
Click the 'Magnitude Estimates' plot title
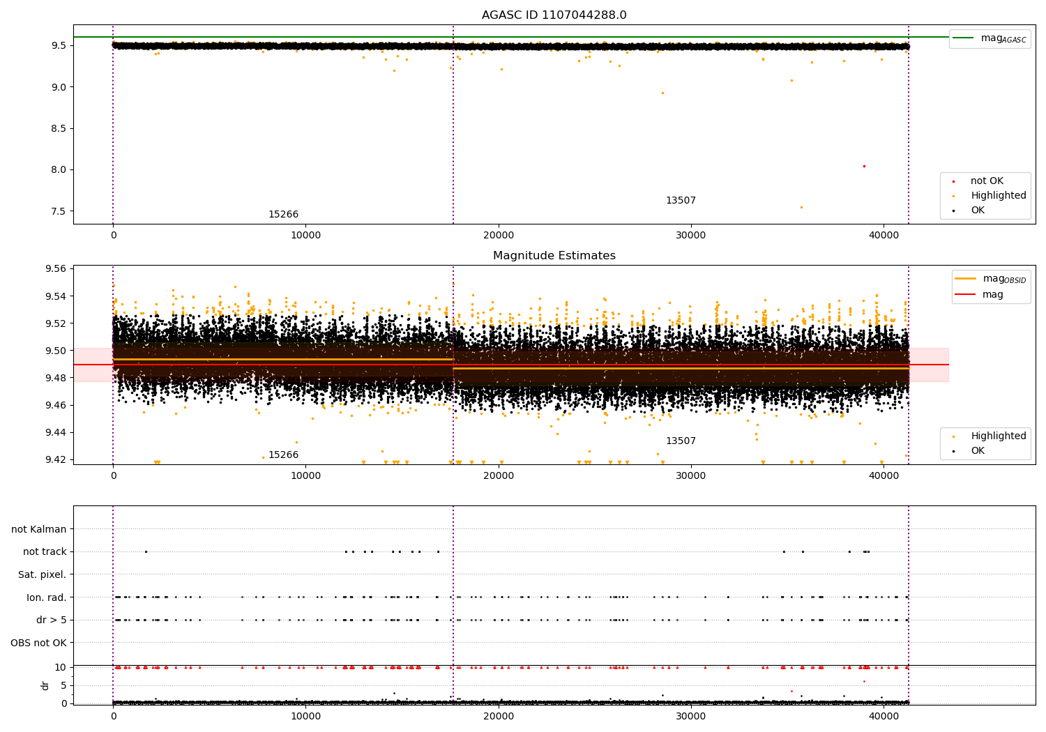pos(554,256)
